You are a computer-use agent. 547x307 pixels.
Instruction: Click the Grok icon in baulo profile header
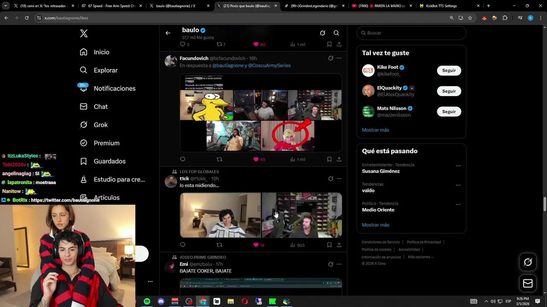[x=323, y=33]
